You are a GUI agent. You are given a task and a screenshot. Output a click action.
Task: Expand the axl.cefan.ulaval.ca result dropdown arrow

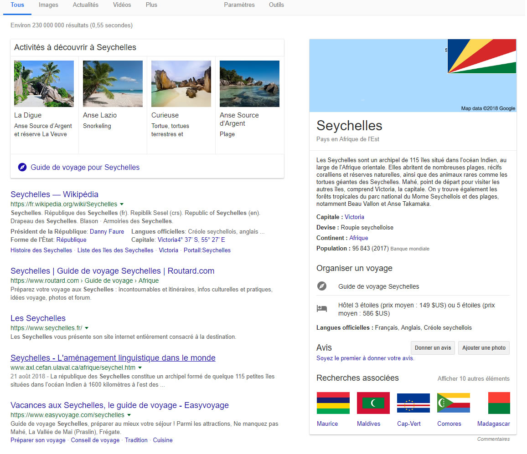[140, 367]
